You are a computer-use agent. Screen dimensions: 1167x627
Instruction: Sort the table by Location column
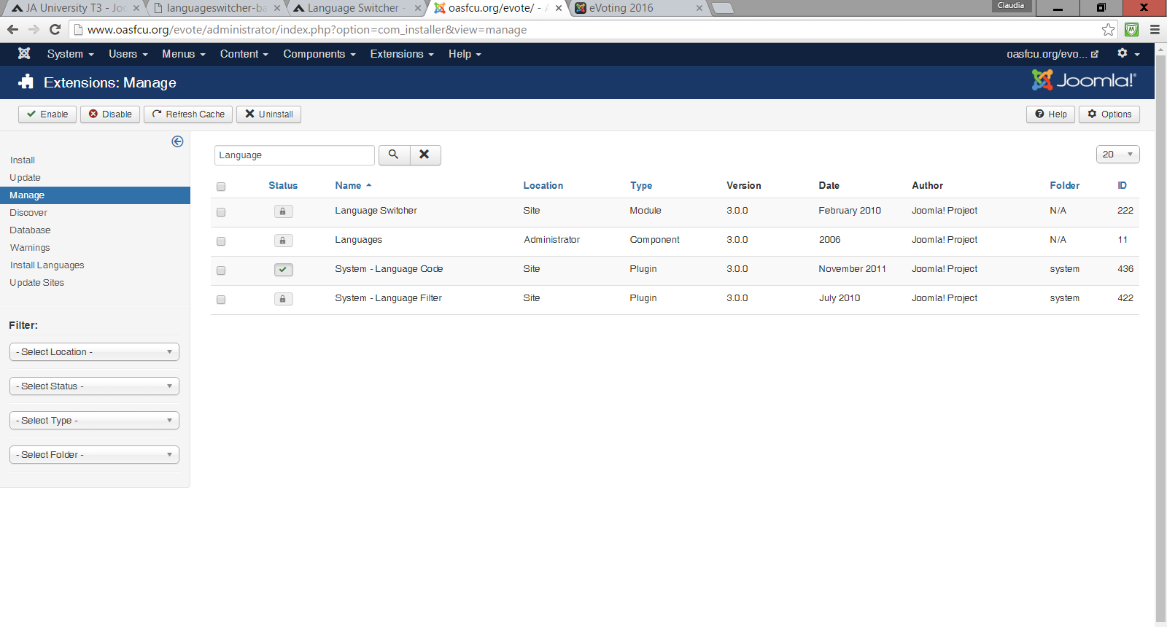[543, 186]
